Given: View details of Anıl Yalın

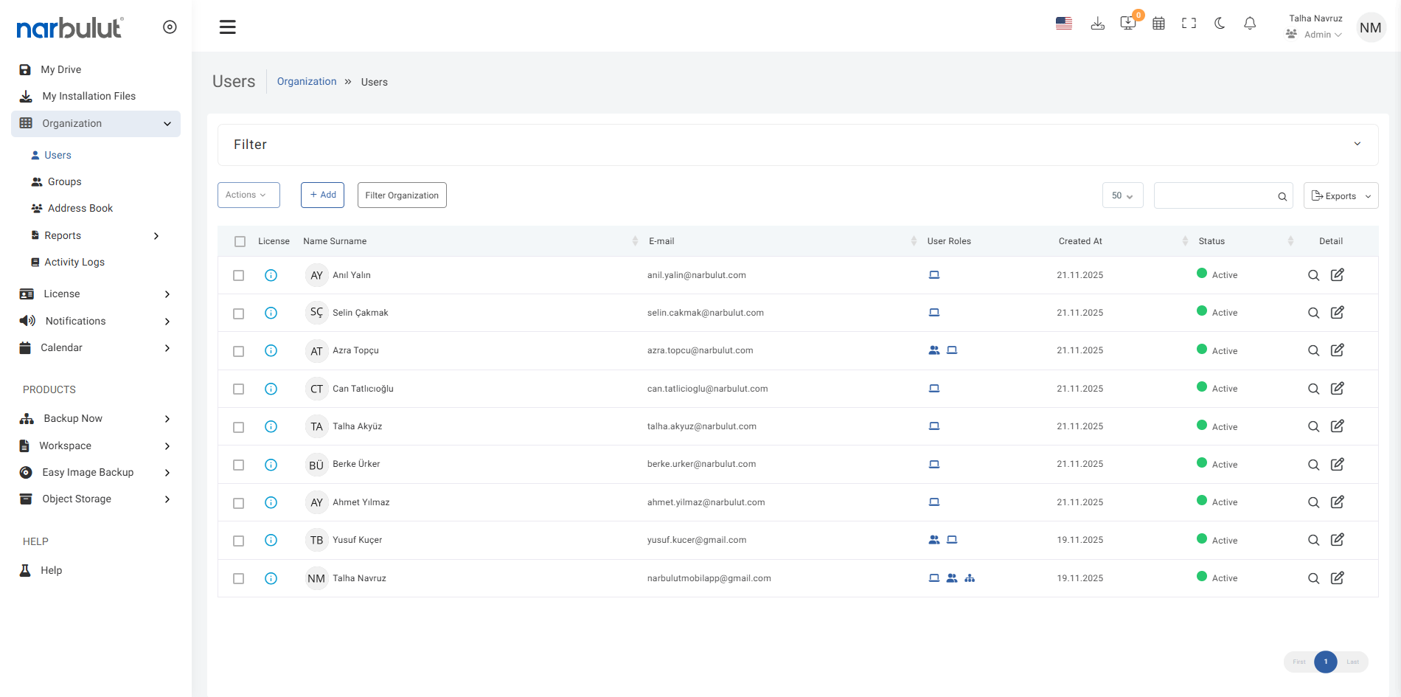Looking at the screenshot, I should [1313, 275].
